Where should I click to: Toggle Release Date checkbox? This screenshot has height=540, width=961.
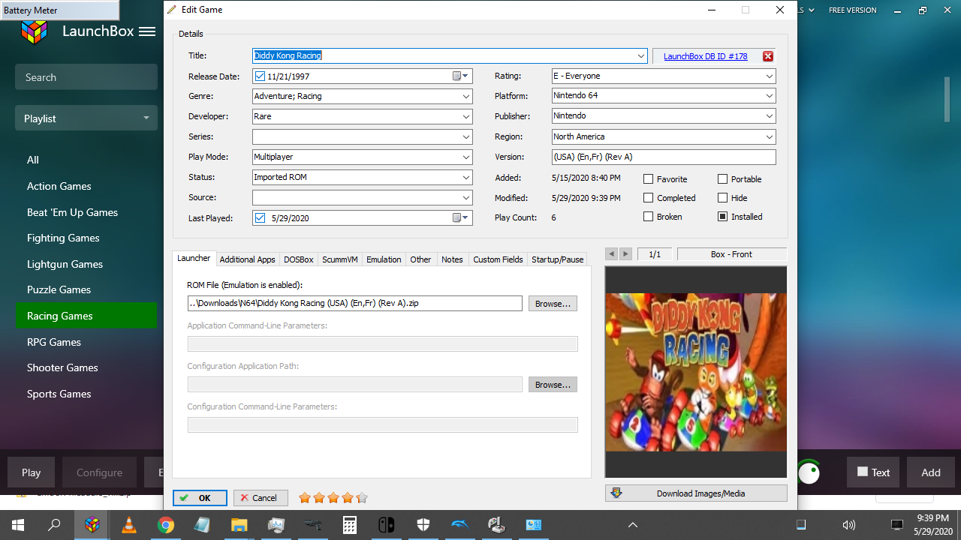point(260,76)
